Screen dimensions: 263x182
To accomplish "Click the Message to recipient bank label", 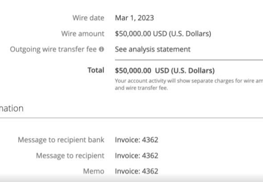I will point(61,140).
